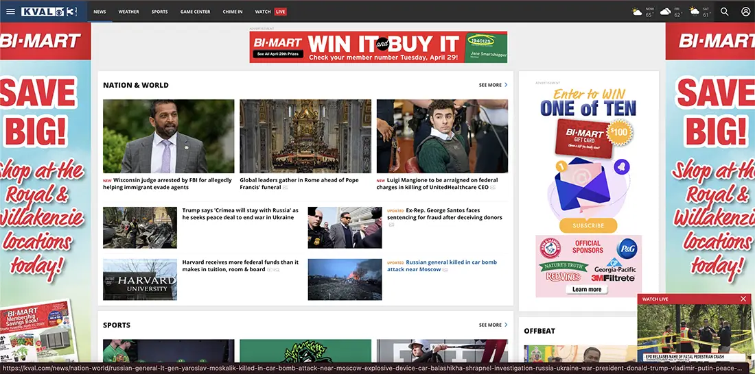Open the Sports menu item

pos(159,12)
